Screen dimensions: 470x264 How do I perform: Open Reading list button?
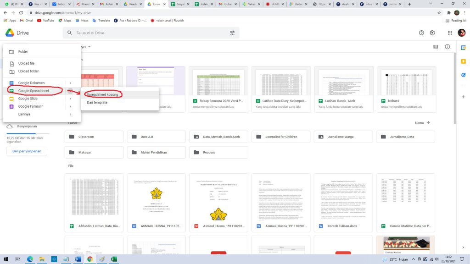(456, 21)
